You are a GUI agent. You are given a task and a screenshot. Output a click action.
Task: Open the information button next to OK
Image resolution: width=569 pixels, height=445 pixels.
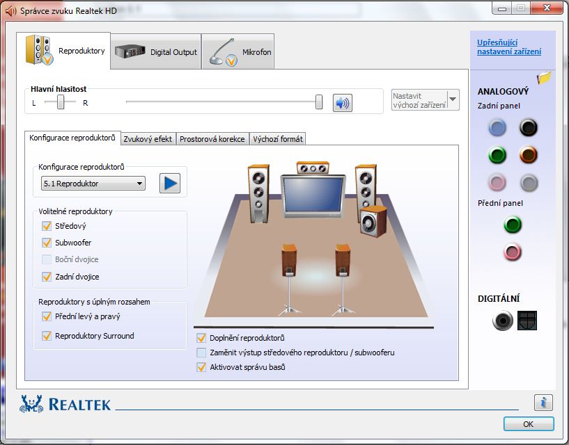543,402
